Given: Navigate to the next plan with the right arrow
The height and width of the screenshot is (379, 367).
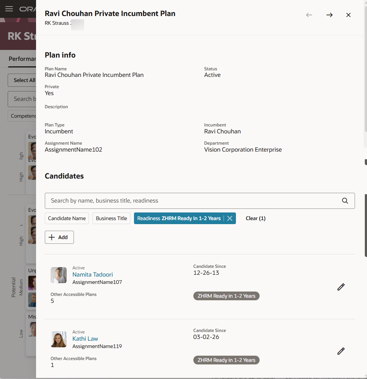Looking at the screenshot, I should 329,15.
